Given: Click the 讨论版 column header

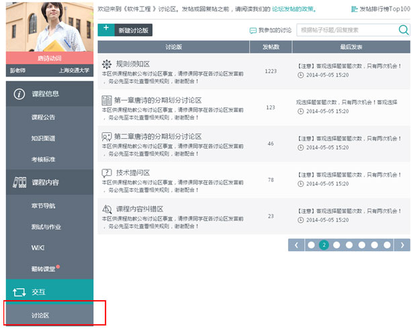Looking at the screenshot, I should pos(173,47).
